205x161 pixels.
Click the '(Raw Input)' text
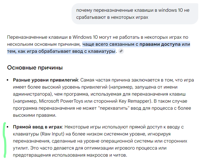click(x=52, y=134)
